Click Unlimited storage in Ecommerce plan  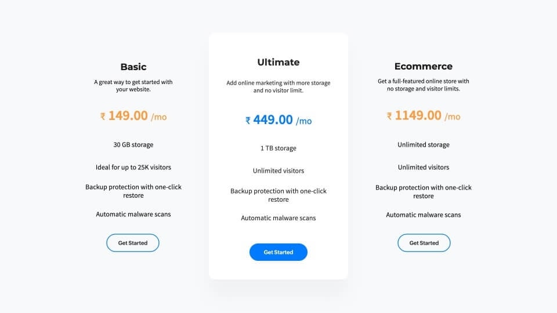pos(424,145)
